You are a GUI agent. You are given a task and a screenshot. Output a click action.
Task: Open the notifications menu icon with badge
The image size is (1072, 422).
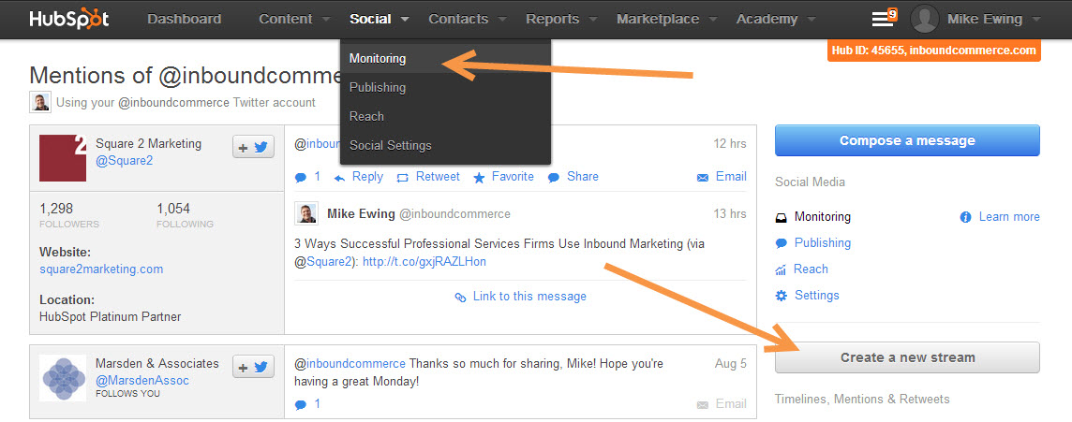tap(884, 19)
